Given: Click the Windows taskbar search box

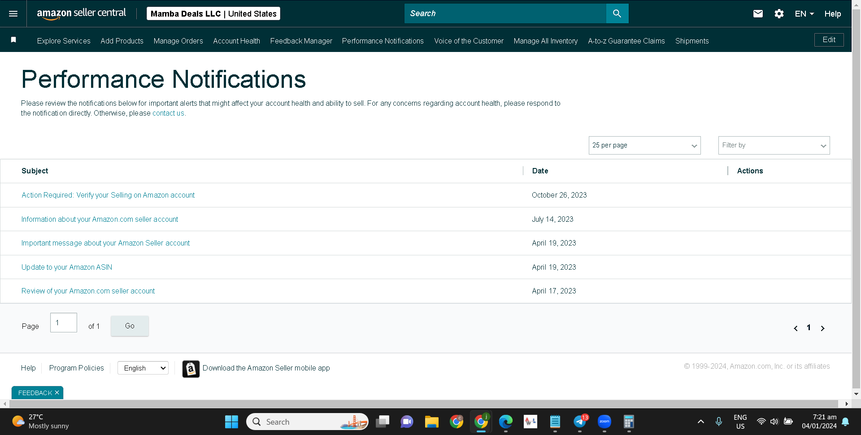Looking at the screenshot, I should pos(307,422).
